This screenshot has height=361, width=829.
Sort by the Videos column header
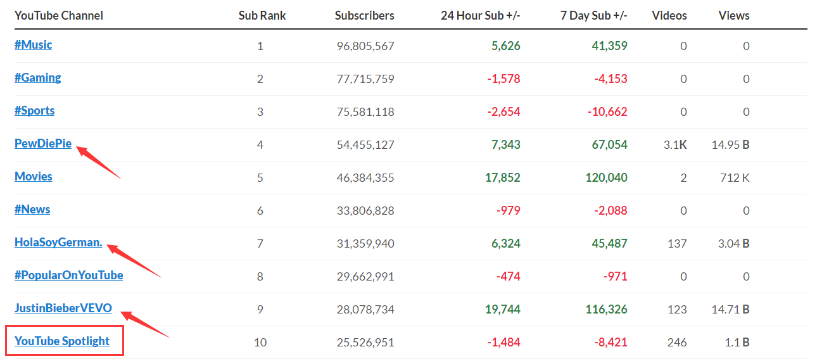pos(669,15)
